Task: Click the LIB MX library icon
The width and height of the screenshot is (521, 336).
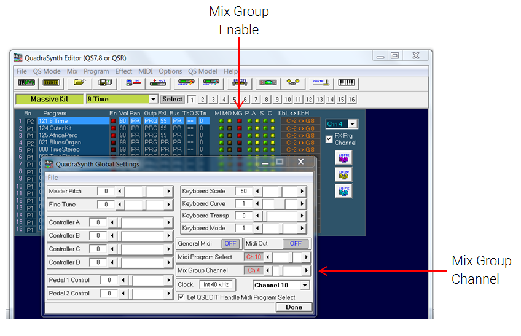Action: coord(343,158)
